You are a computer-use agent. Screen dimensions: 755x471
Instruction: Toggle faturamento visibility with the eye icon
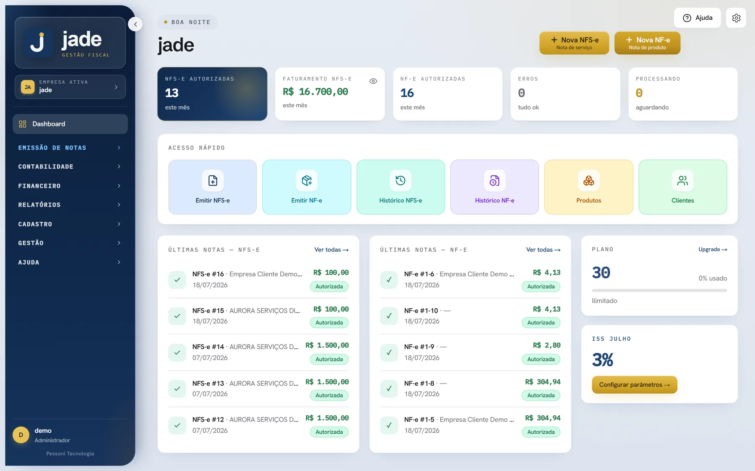point(373,81)
